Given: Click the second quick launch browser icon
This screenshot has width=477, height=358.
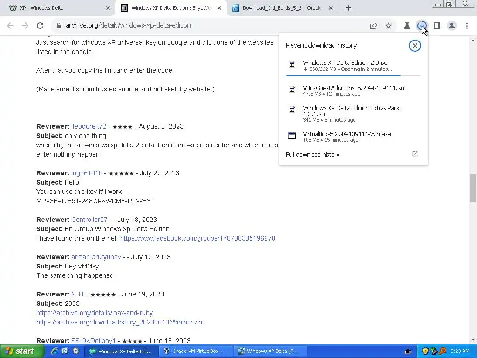Looking at the screenshot, I should 65,351.
